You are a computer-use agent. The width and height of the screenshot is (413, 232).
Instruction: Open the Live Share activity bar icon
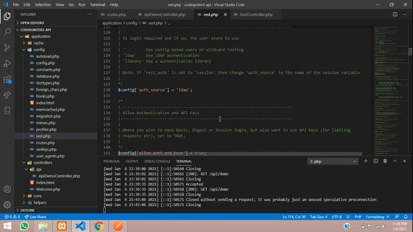pos(7,95)
